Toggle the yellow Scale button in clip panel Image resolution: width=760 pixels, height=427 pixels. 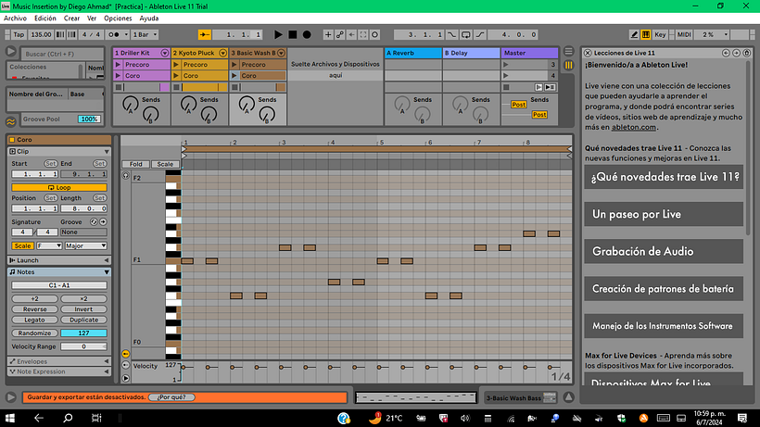(22, 246)
